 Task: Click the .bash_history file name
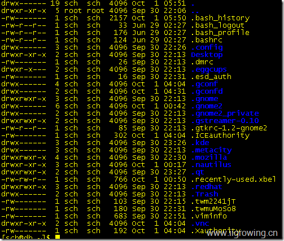click(220, 18)
